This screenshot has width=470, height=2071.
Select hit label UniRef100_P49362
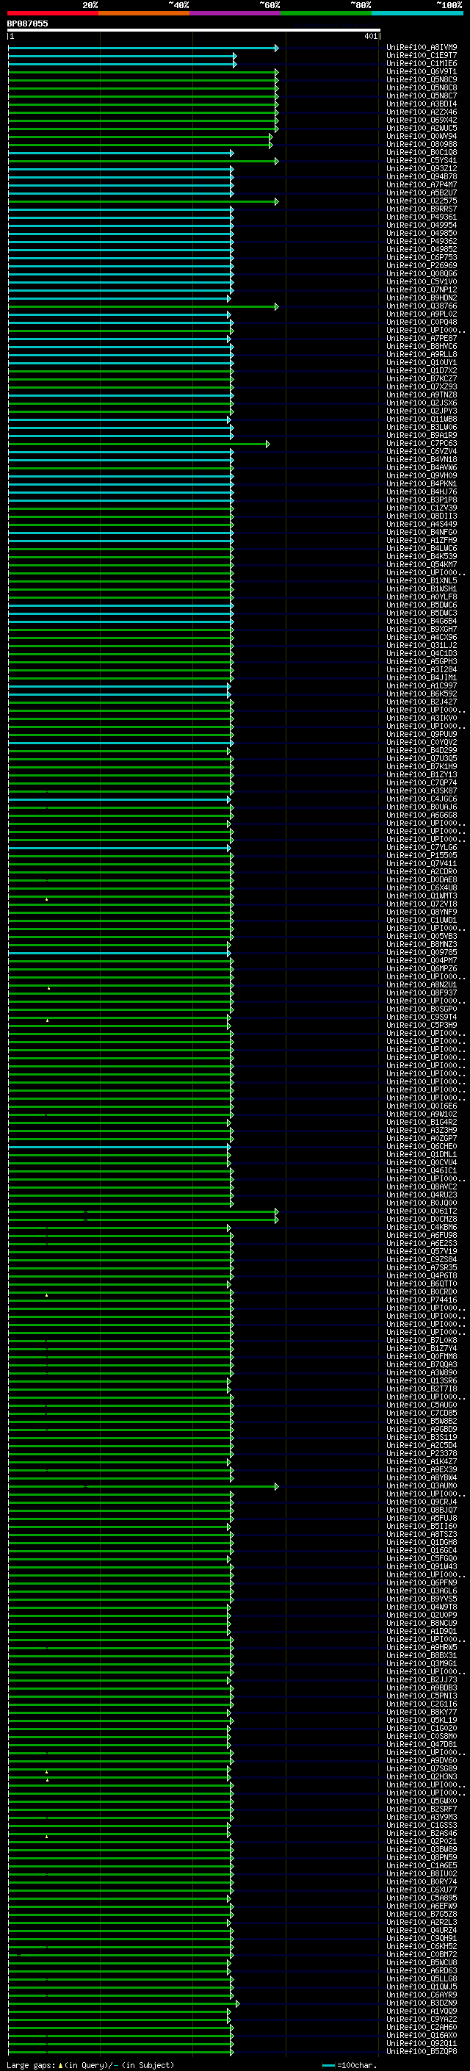(x=422, y=241)
